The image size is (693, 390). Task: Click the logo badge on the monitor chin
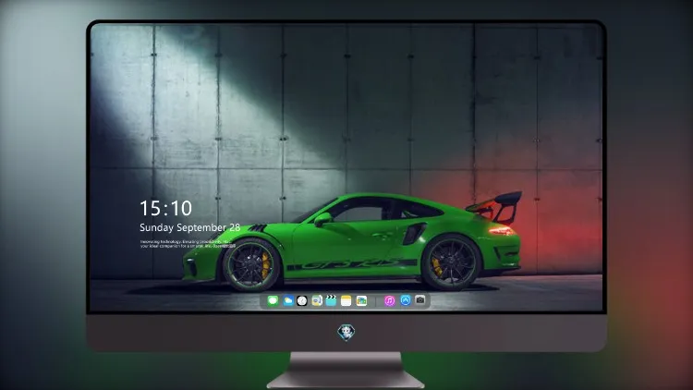click(x=346, y=332)
